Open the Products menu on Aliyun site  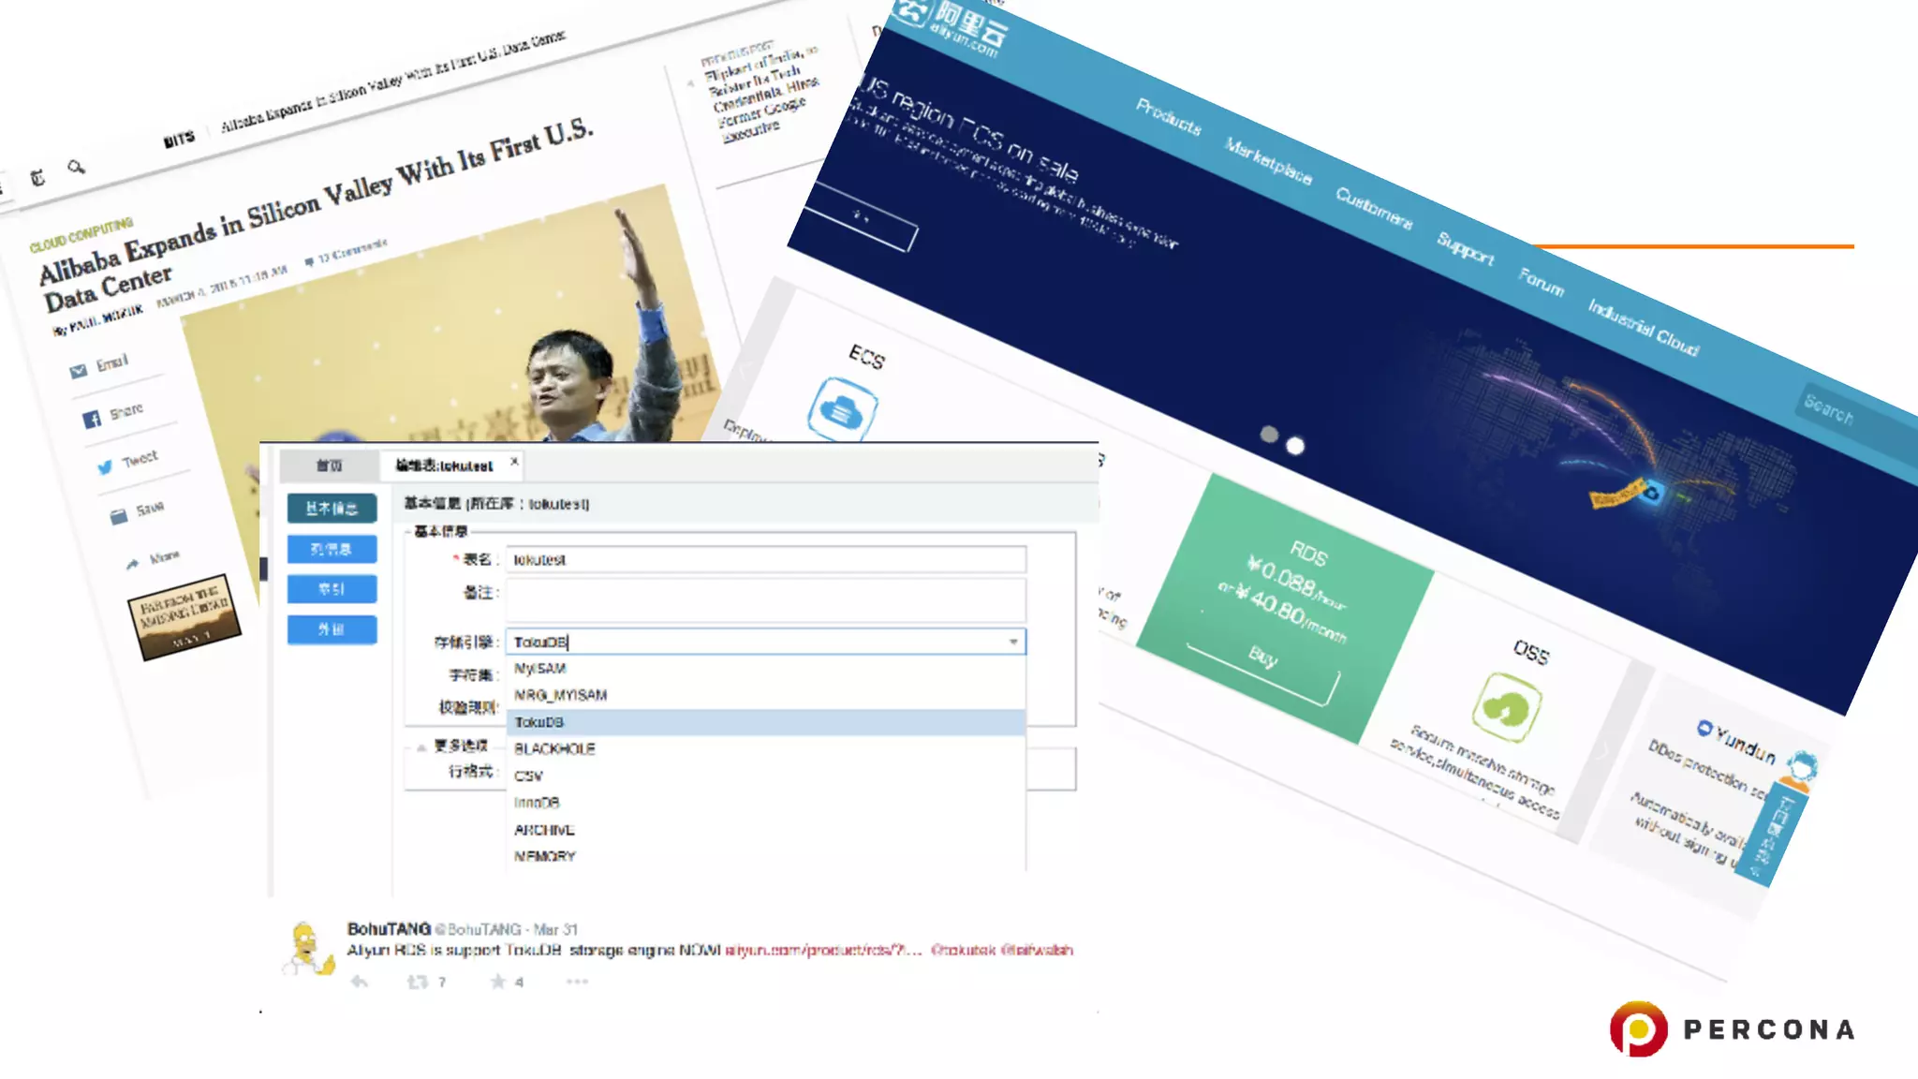1168,117
